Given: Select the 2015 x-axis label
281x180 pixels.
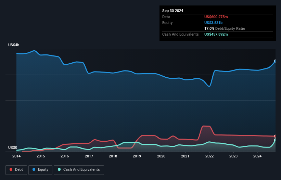Looking at the screenshot, I should [41, 156].
